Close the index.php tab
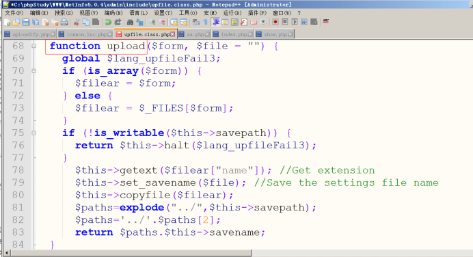This screenshot has width=473, height=257. [250, 34]
